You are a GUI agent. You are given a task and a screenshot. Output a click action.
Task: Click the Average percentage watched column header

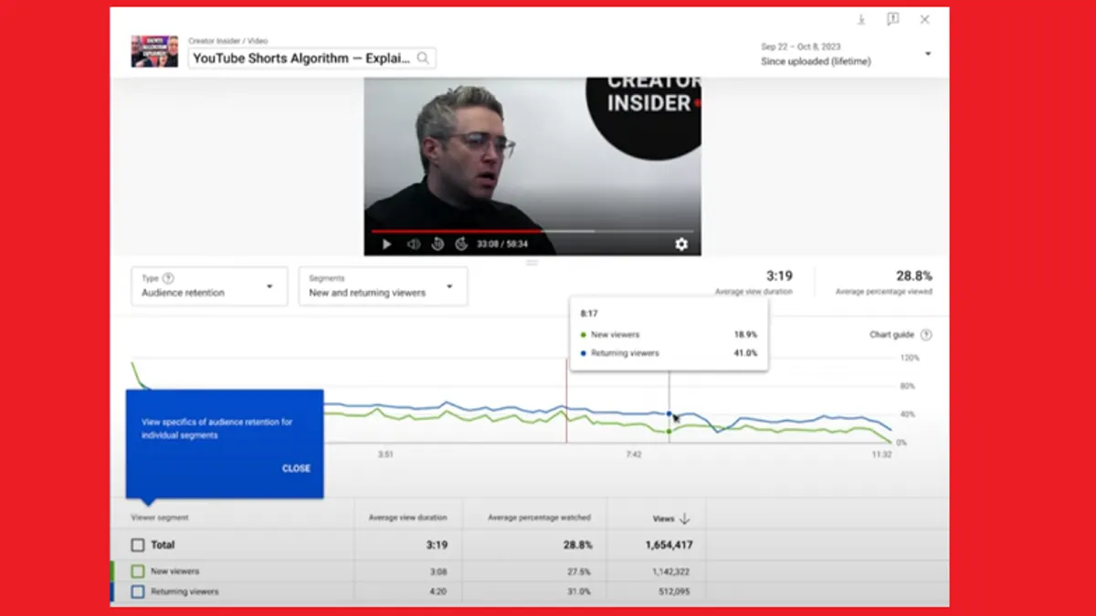(x=540, y=517)
